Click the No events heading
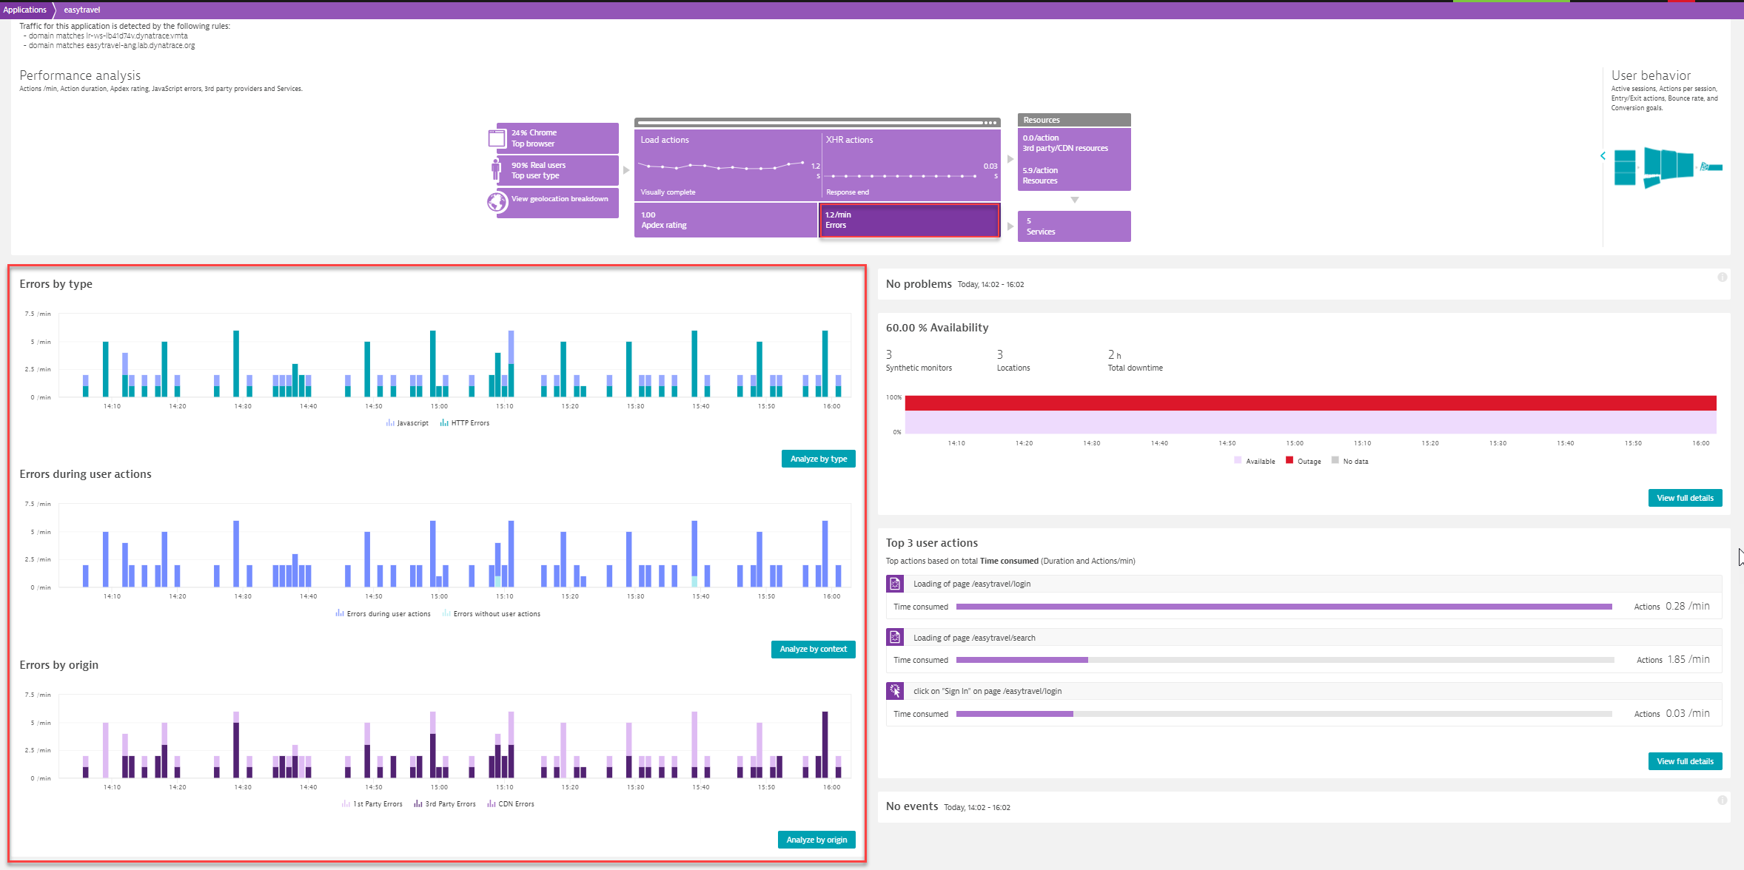The image size is (1744, 870). click(912, 806)
